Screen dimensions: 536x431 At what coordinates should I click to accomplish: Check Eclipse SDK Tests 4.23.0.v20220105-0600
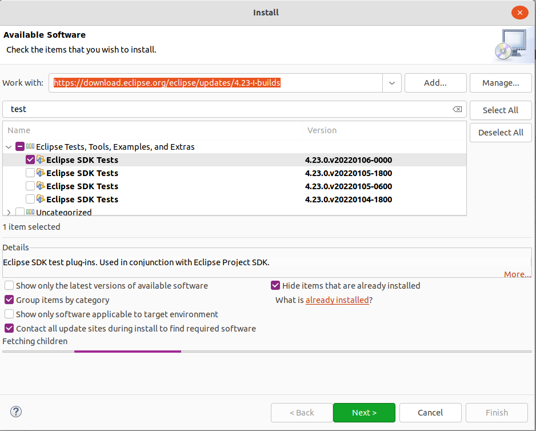point(30,186)
